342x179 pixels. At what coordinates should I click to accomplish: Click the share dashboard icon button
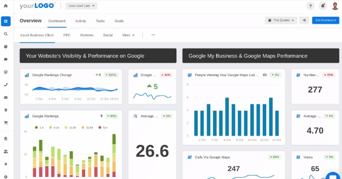pyautogui.click(x=304, y=20)
